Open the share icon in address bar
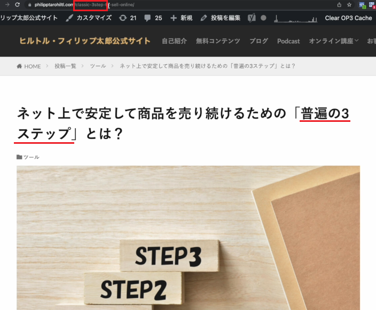The height and width of the screenshot is (310, 376). point(339,5)
